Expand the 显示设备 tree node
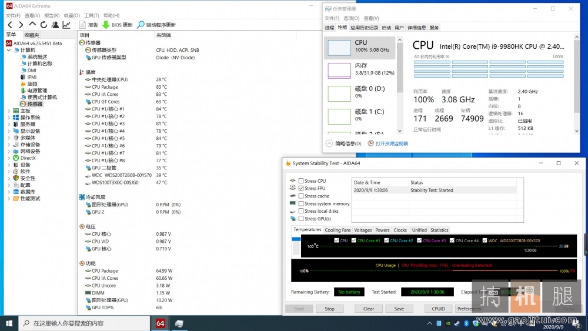Screen dimensions: 588x331 point(9,131)
